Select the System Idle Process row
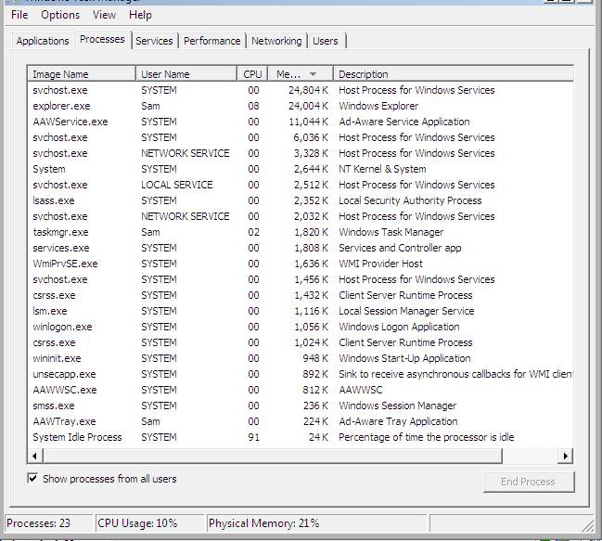The height and width of the screenshot is (541, 602). tap(301, 437)
